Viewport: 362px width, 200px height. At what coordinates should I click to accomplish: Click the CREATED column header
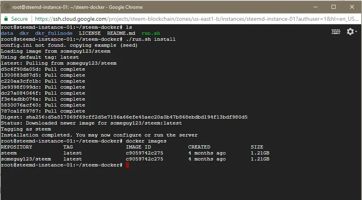click(x=199, y=147)
